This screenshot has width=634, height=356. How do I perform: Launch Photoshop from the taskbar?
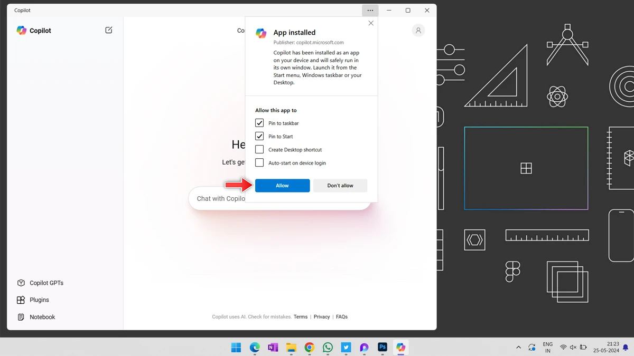pos(383,348)
